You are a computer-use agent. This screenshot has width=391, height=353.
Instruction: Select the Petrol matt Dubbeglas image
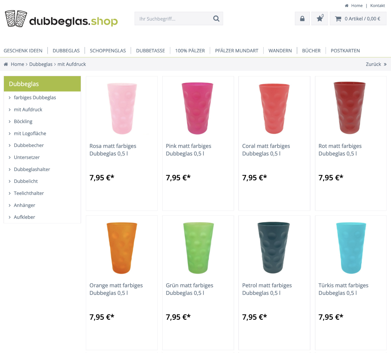click(x=273, y=248)
